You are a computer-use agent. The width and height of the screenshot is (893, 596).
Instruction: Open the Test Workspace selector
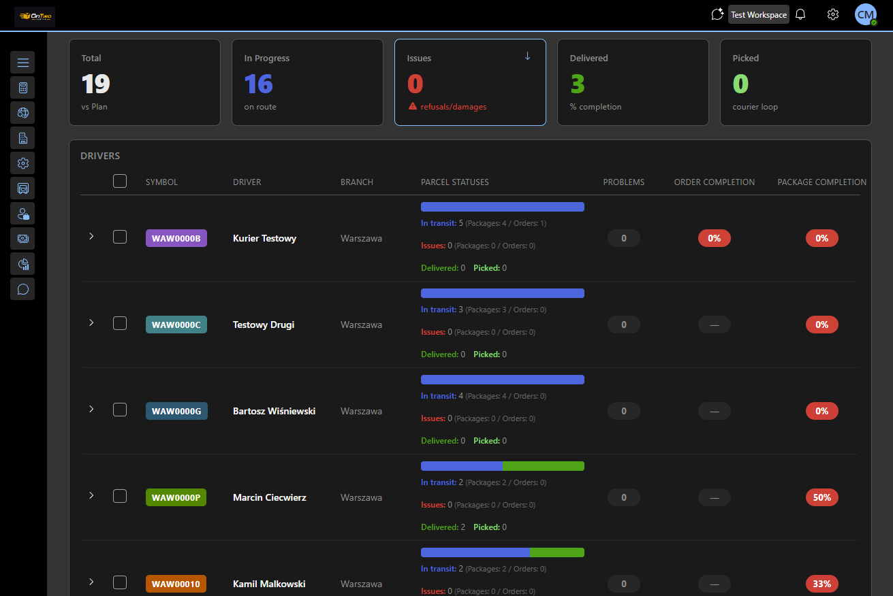(x=759, y=14)
